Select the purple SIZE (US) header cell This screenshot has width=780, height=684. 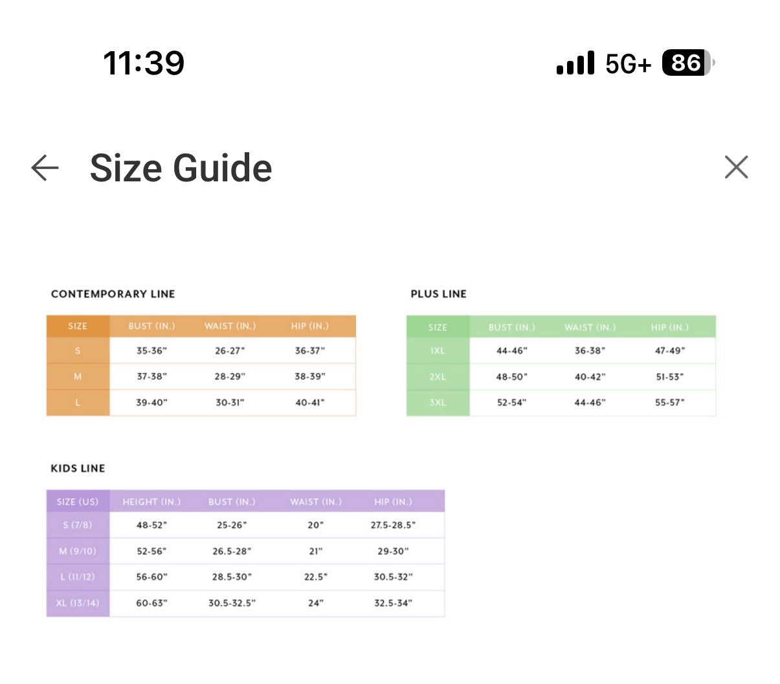78,501
